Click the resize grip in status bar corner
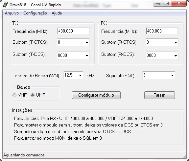 tap(184, 156)
